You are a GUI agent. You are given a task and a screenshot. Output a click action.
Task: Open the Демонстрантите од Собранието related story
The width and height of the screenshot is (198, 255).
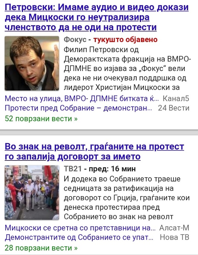click(79, 237)
